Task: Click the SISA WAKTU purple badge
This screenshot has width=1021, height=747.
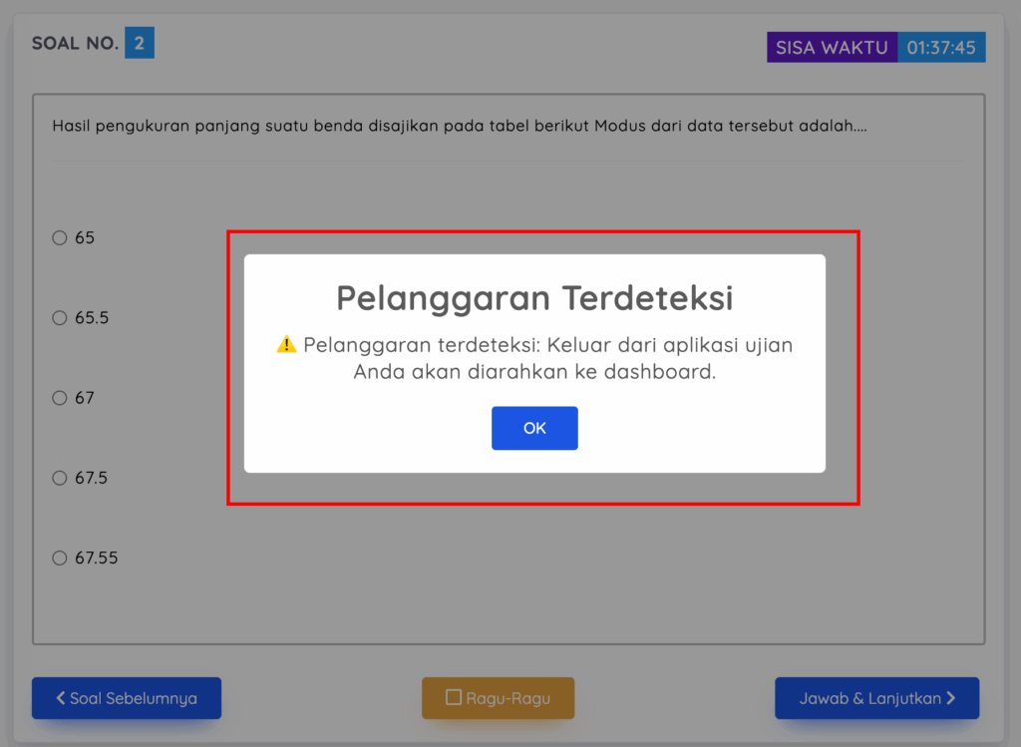Action: click(832, 47)
